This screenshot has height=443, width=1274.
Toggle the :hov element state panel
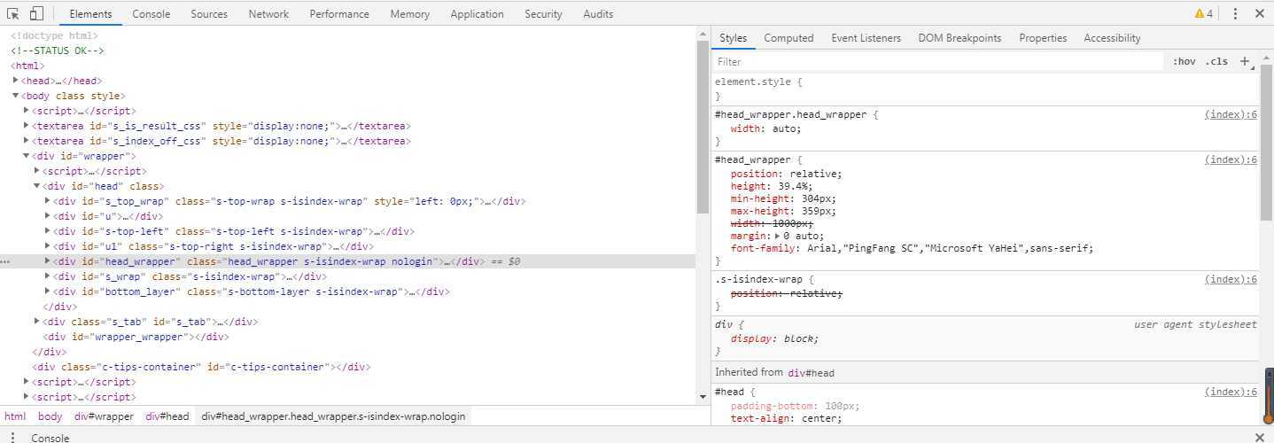(x=1184, y=61)
